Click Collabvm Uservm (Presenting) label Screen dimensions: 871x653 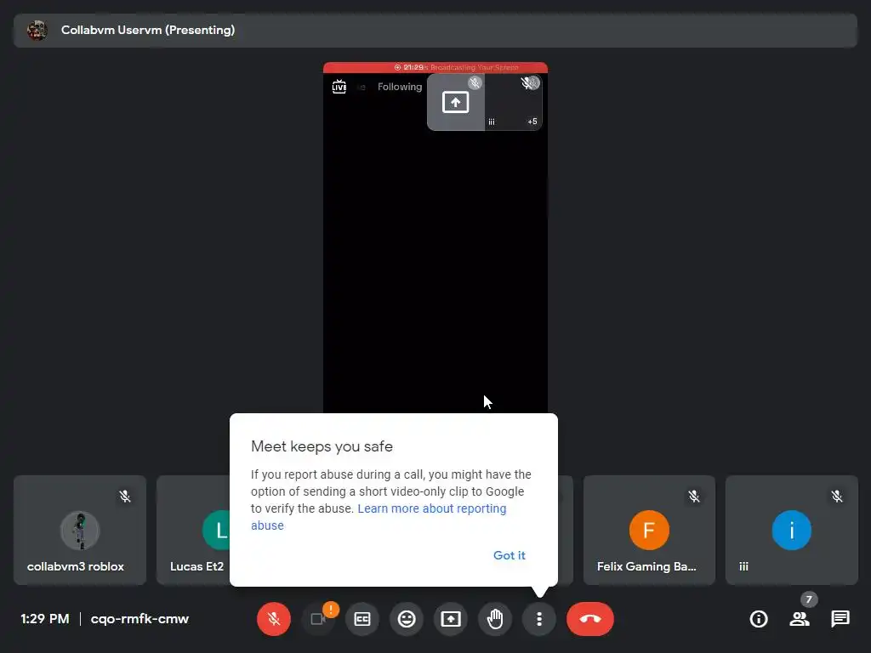(148, 30)
